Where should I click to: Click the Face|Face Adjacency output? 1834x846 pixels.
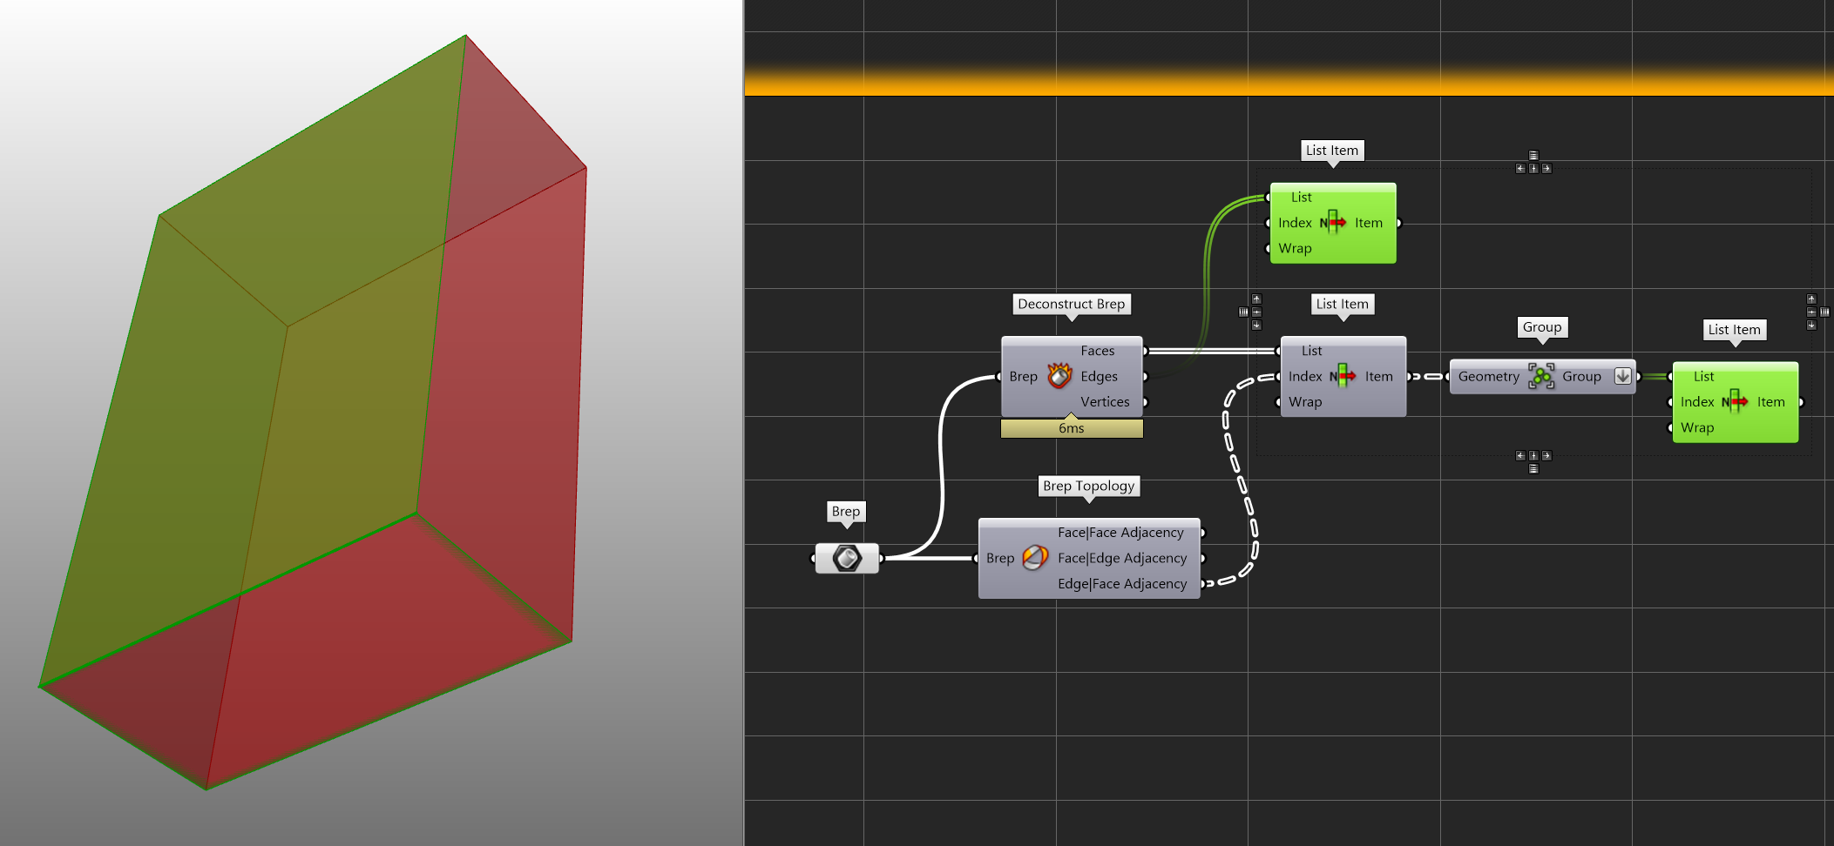(x=1121, y=533)
